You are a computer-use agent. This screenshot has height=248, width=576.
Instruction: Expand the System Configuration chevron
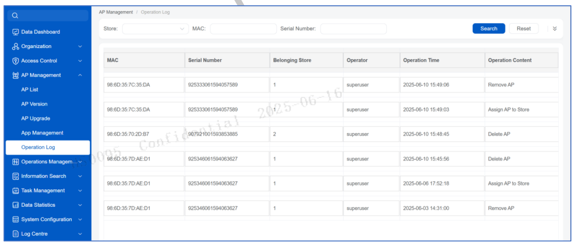coord(80,220)
